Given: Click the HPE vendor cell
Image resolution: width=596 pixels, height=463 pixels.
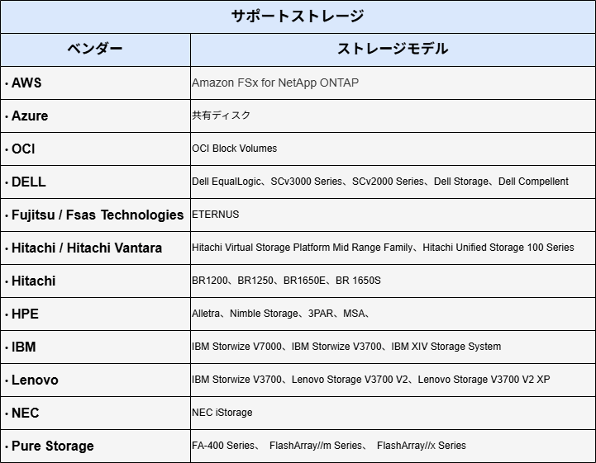Looking at the screenshot, I should [25, 314].
